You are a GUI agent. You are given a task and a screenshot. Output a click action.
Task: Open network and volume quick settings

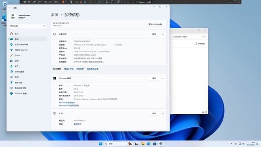(x=241, y=144)
